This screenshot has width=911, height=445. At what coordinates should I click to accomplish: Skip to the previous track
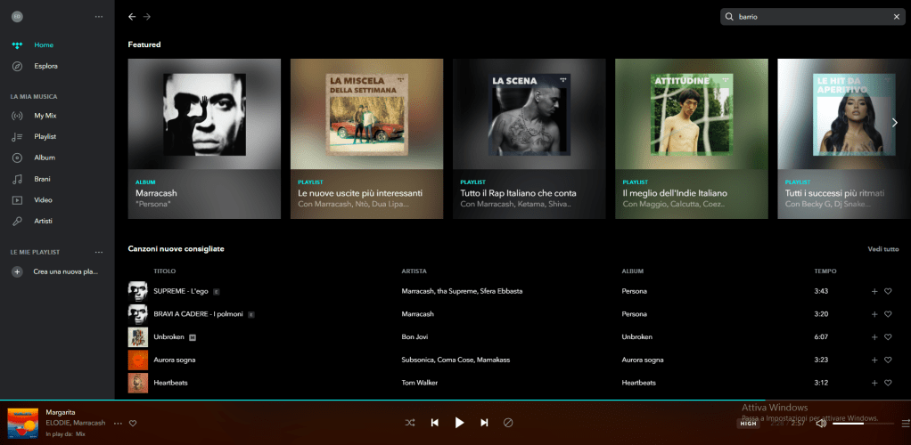click(435, 423)
